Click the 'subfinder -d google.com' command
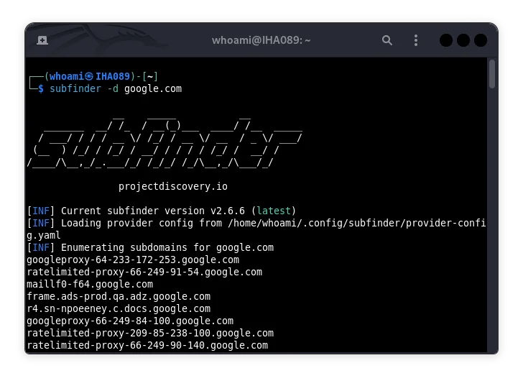Image resolution: width=523 pixels, height=381 pixels. pos(116,88)
